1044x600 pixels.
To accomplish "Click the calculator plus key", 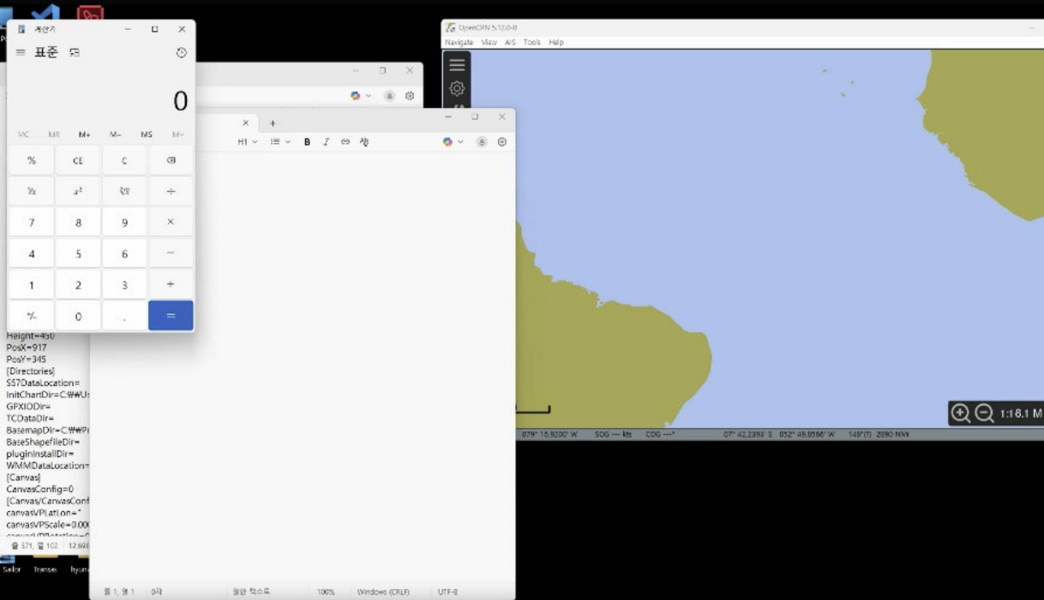I will tap(171, 284).
